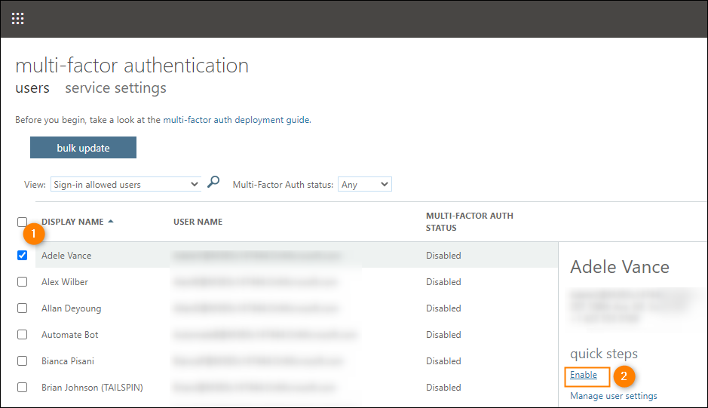Switch to the service settings tab
708x408 pixels.
(115, 87)
